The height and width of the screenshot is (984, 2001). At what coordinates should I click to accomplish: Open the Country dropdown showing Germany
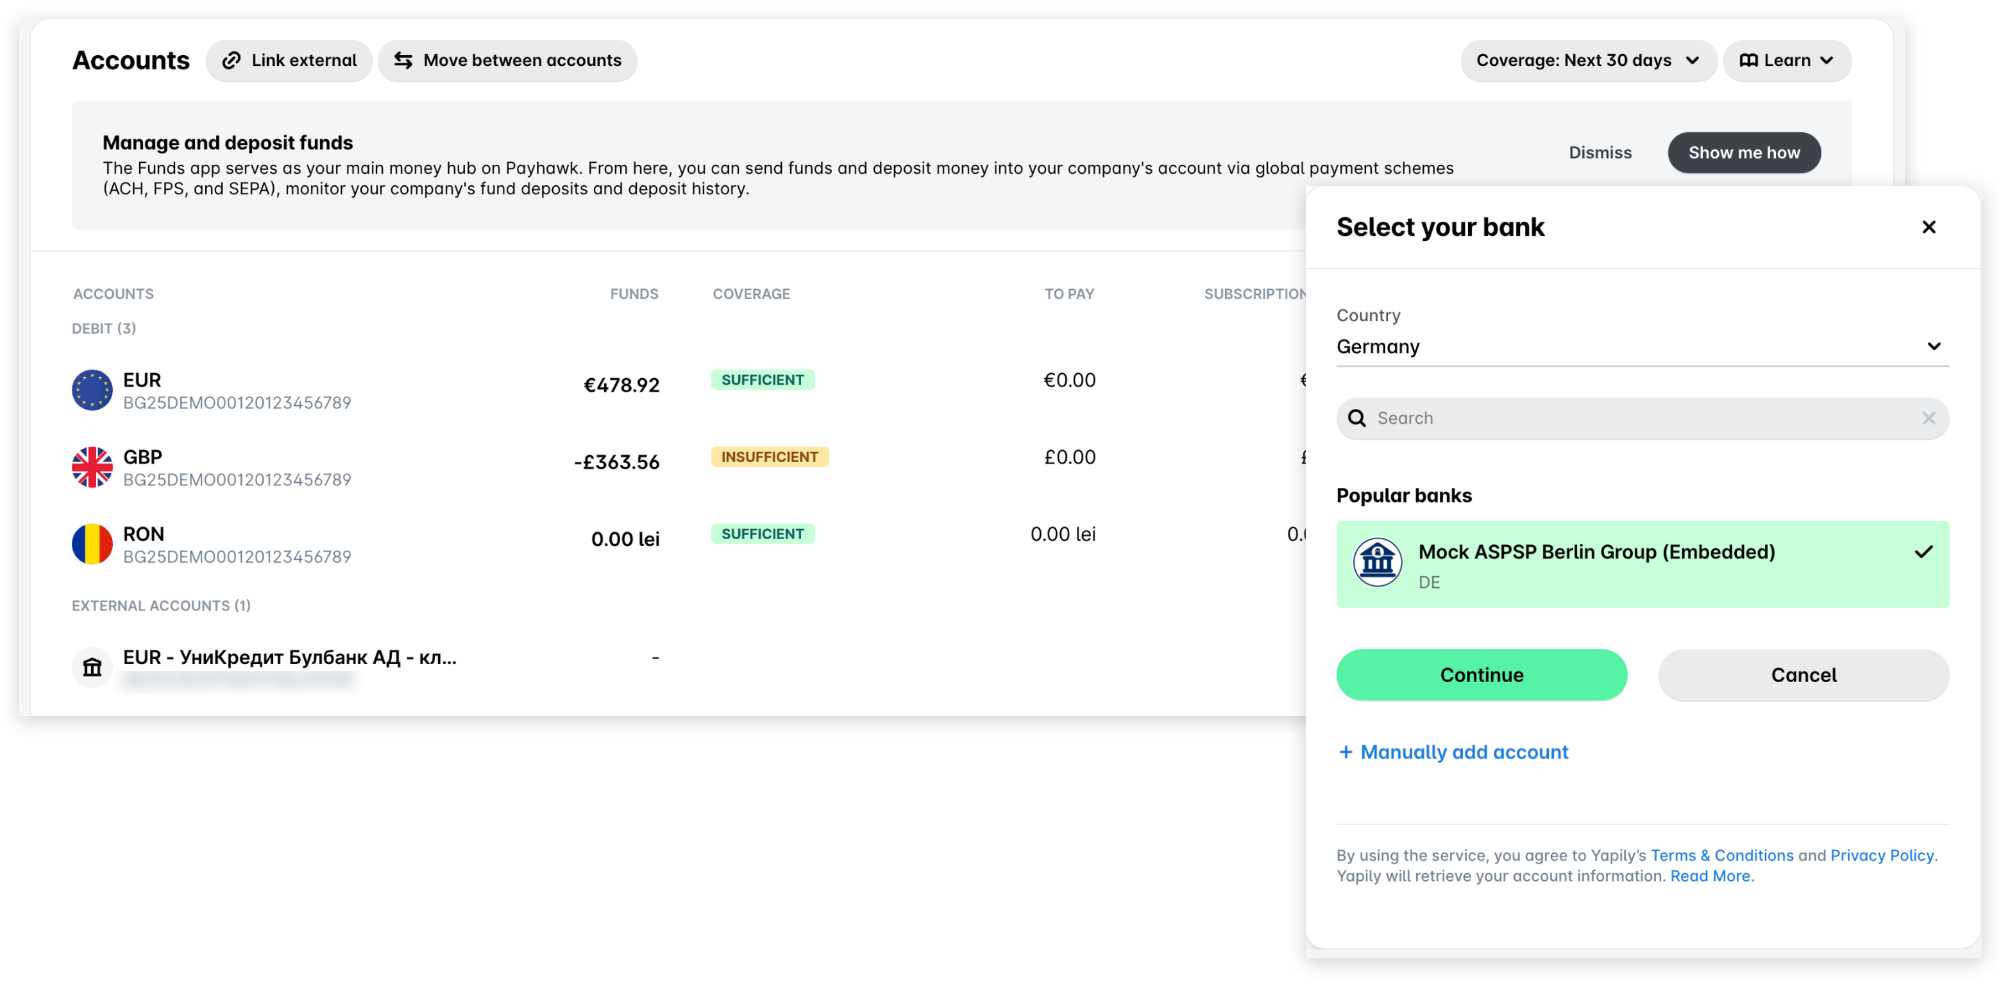click(1642, 346)
